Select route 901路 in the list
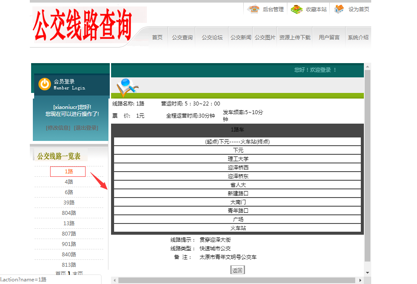This screenshot has width=417, height=284. [x=69, y=244]
